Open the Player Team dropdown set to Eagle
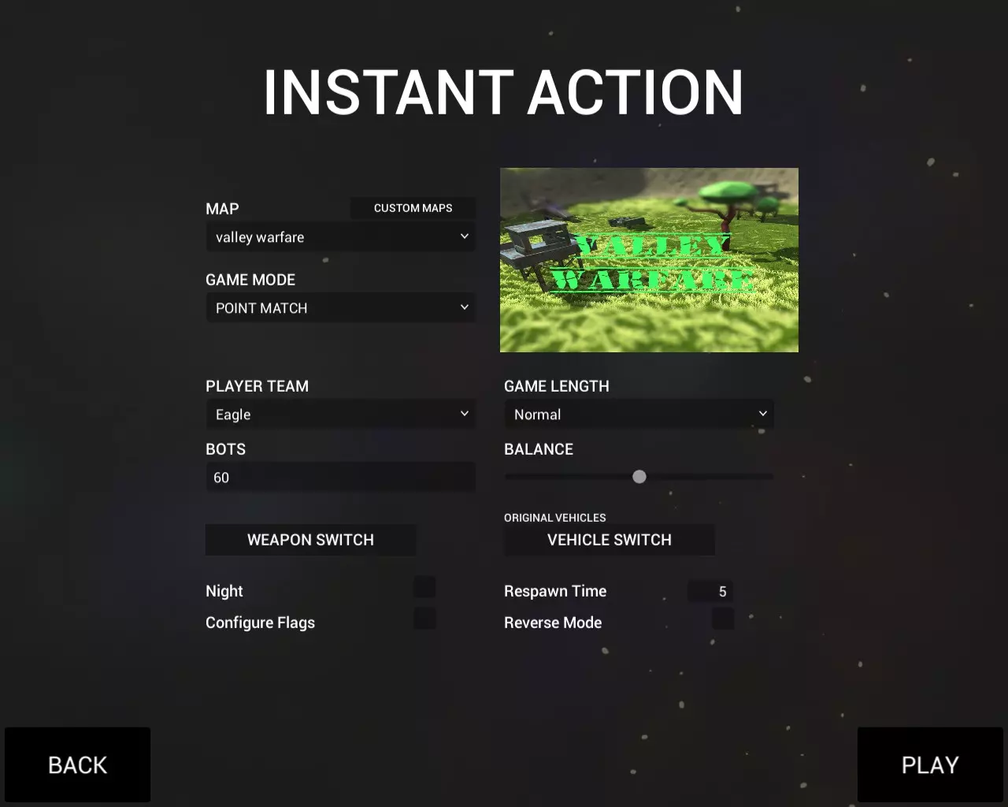The height and width of the screenshot is (807, 1008). [340, 415]
